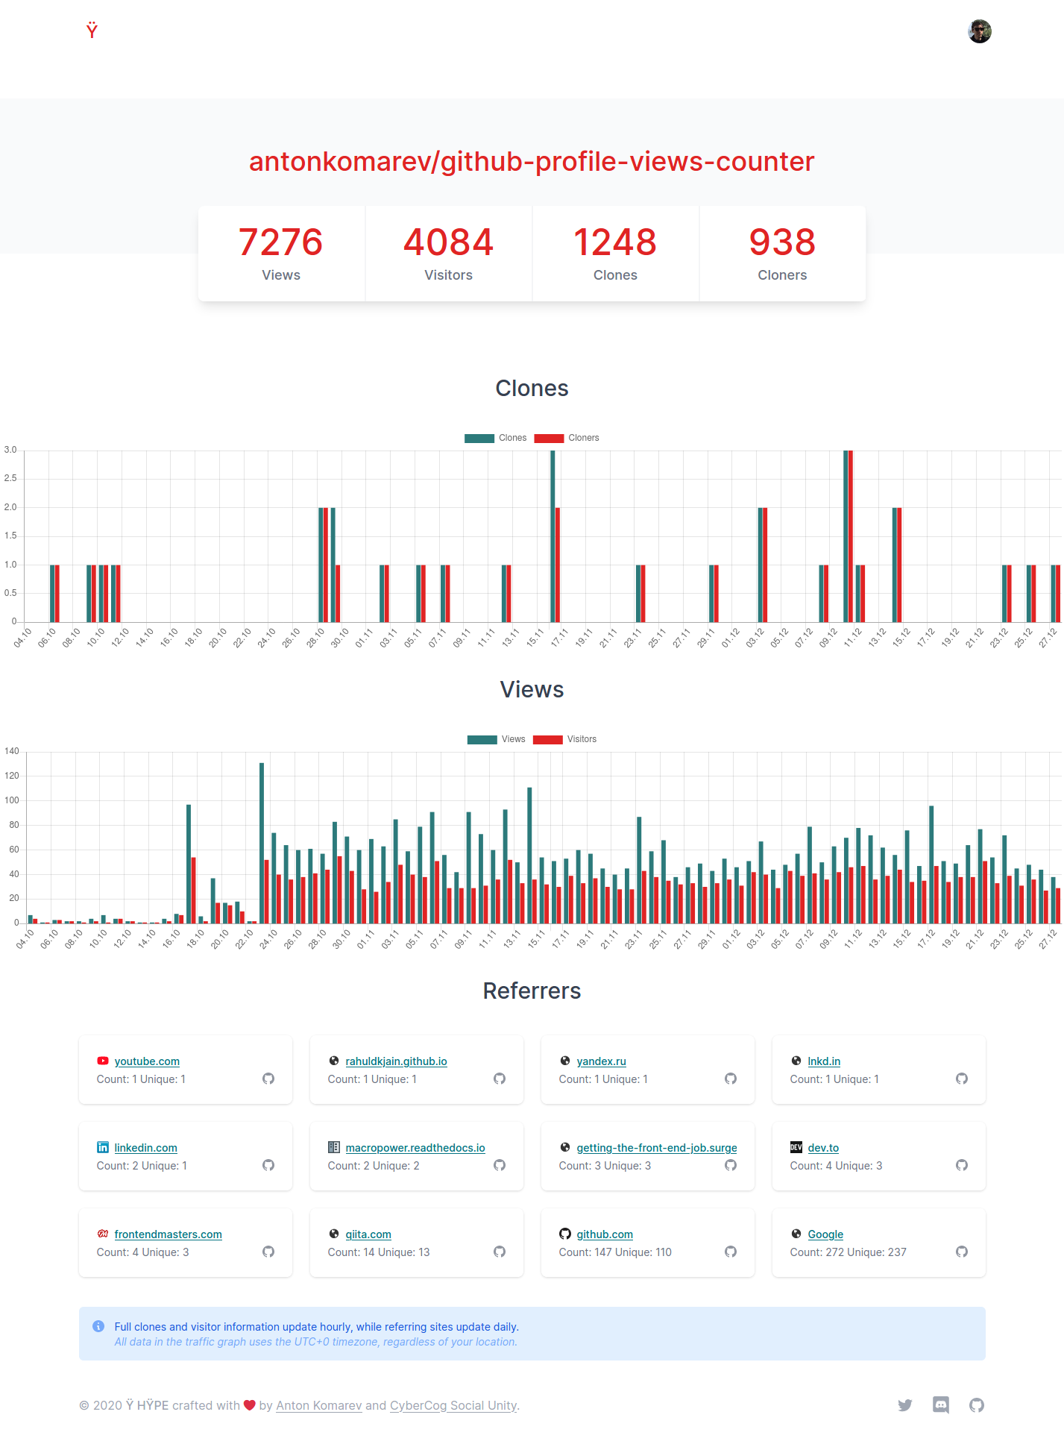Screen dimensions: 1064x1450
Task: Open macropower.readthedocs.io referrer link
Action: pyautogui.click(x=415, y=1148)
